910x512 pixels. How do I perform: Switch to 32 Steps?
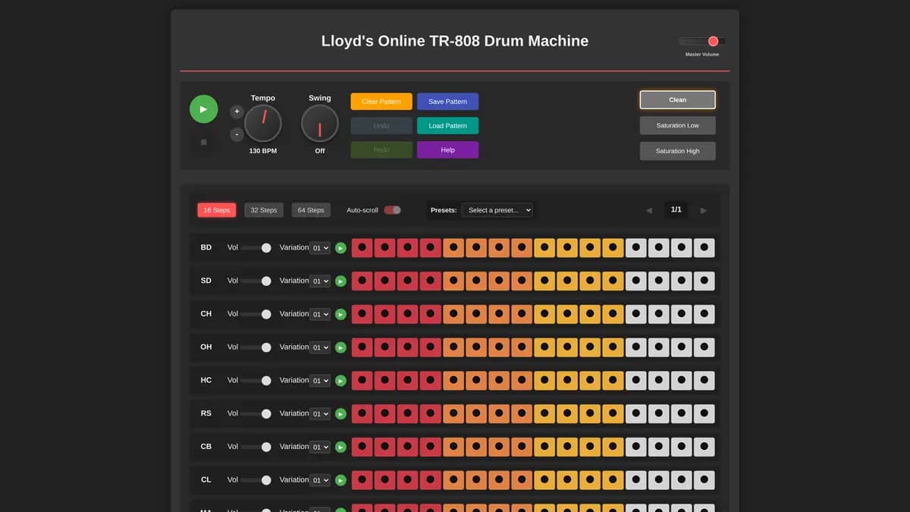[264, 210]
